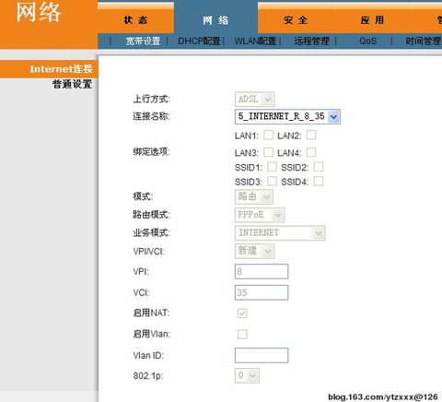The image size is (442, 402).
Task: Select the 网络 main tab
Action: (x=215, y=20)
